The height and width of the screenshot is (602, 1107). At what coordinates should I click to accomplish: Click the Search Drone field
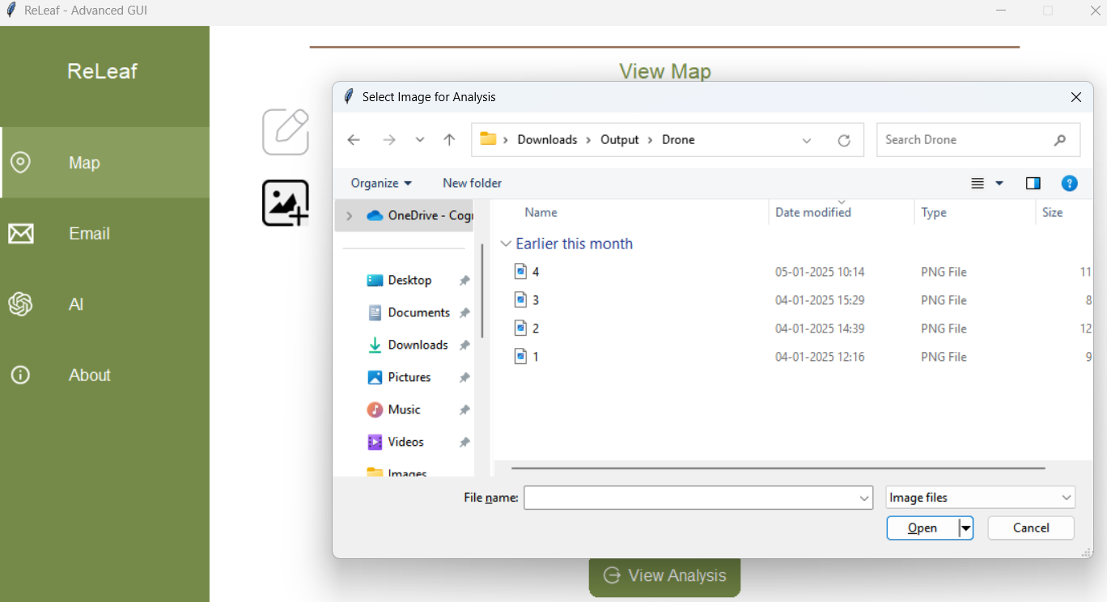click(978, 140)
